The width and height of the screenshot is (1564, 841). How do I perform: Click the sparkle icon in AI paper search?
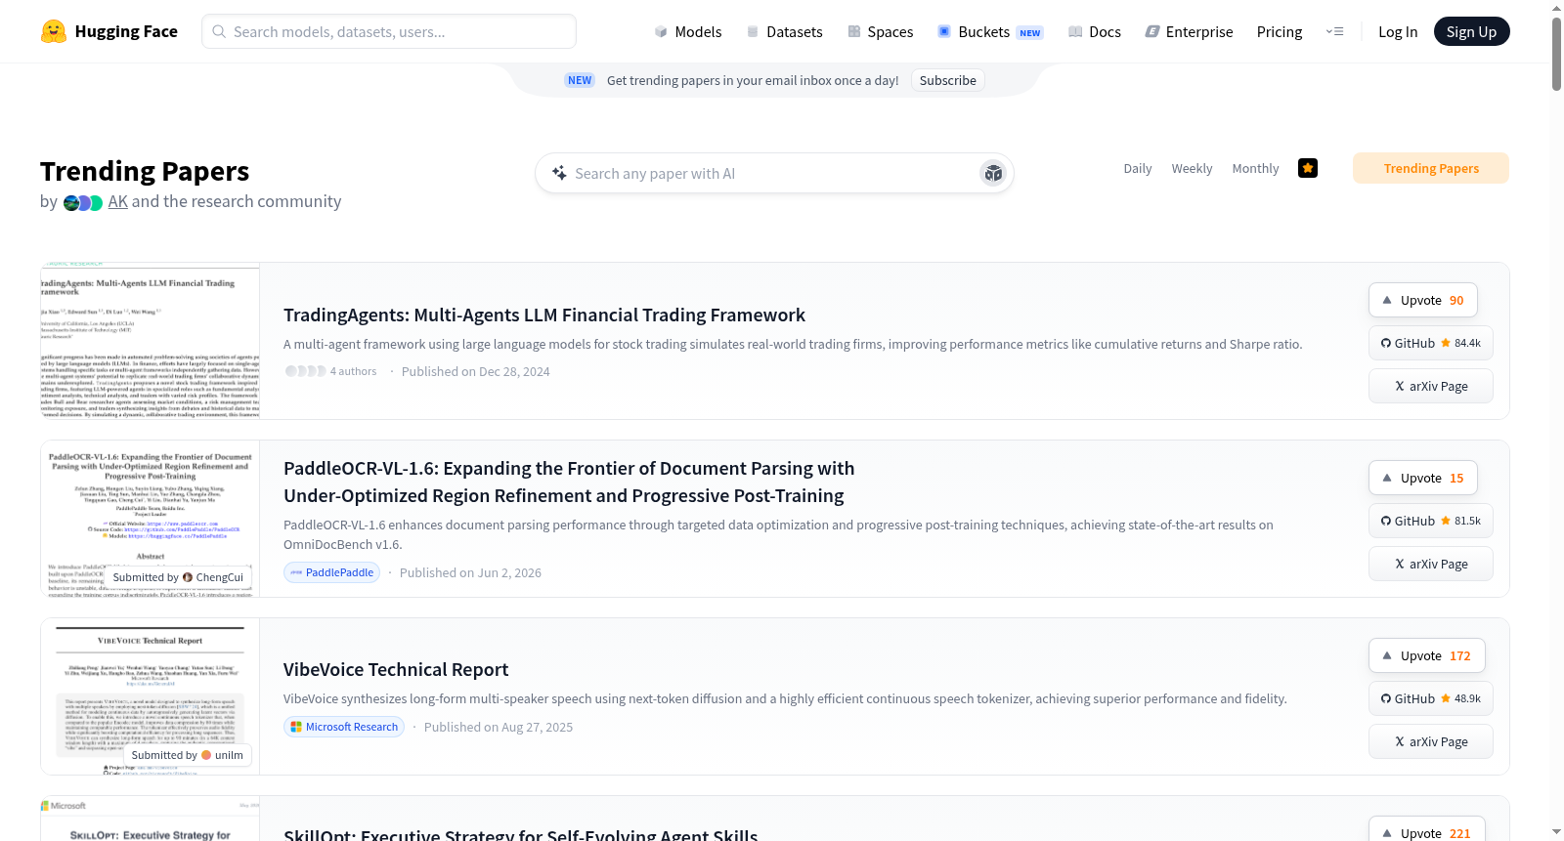pyautogui.click(x=559, y=173)
